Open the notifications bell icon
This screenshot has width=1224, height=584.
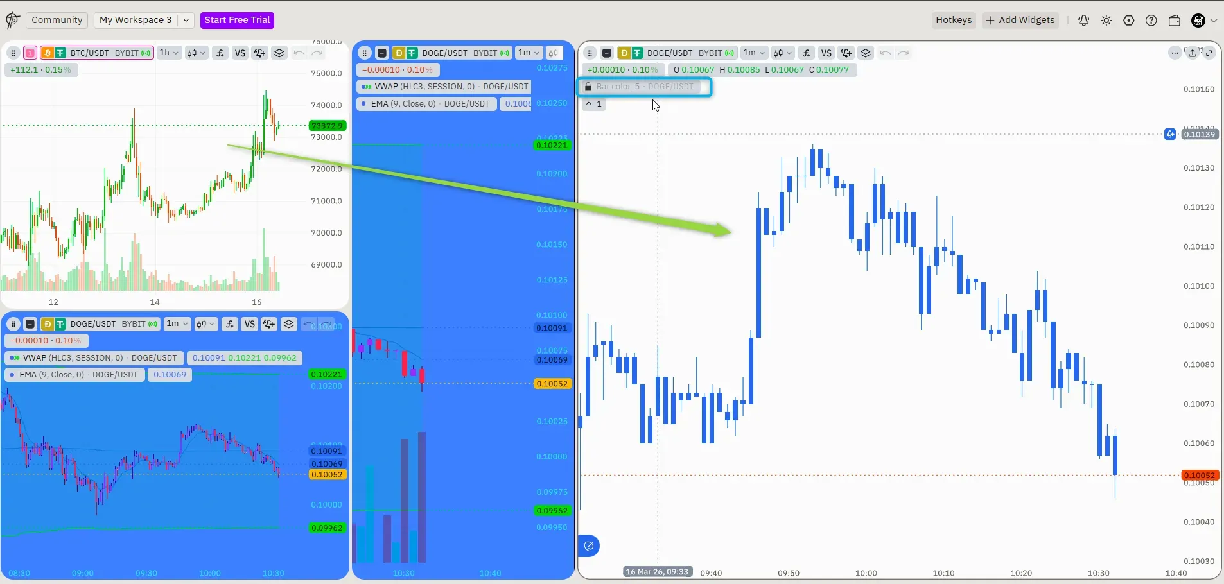coord(1083,21)
